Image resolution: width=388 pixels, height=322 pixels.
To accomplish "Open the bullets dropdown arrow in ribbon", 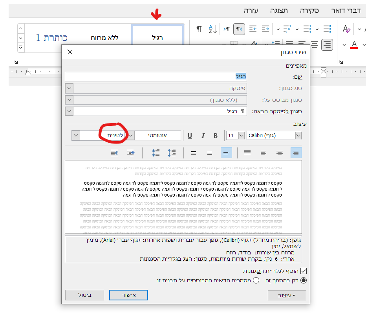I will tap(317, 29).
